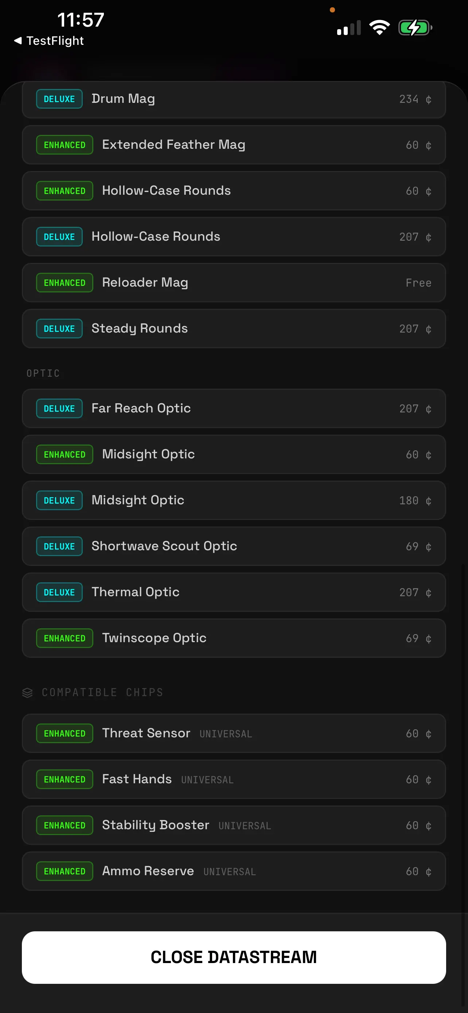The height and width of the screenshot is (1013, 468).
Task: Tap the COMPATIBLE CHIPS heading
Action: point(102,692)
